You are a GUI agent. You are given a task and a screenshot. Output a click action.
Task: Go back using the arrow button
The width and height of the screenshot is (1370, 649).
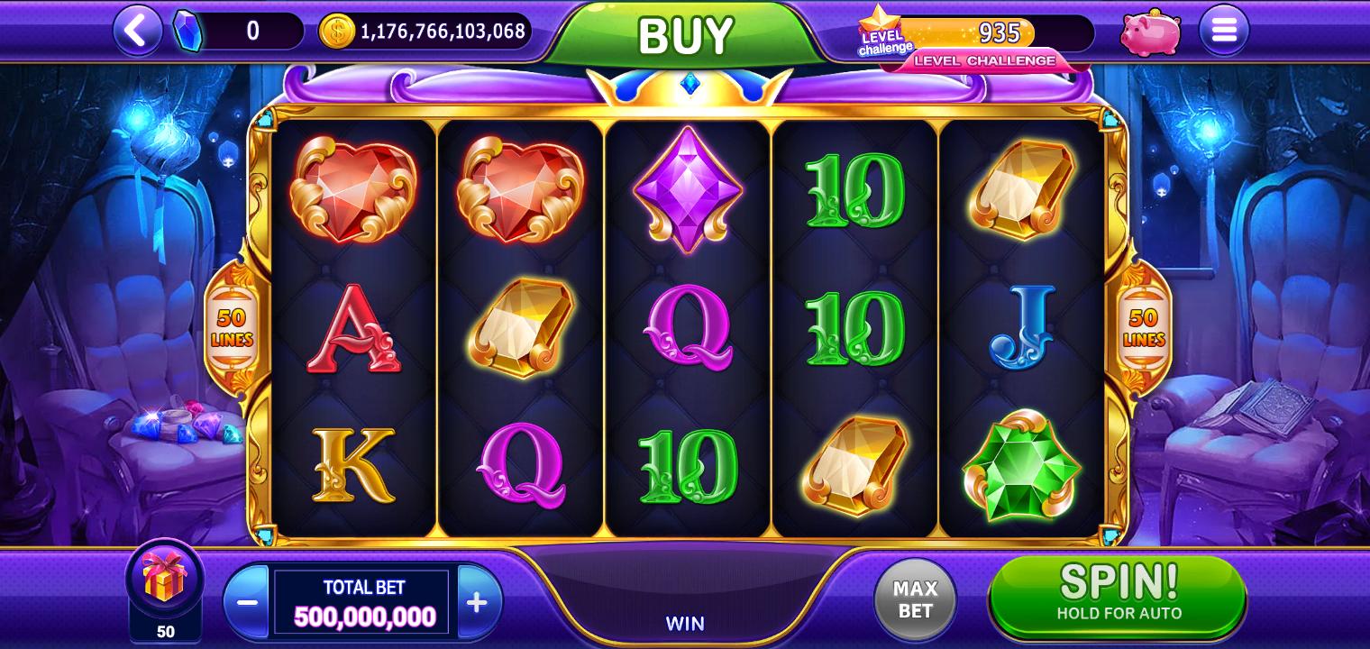(x=137, y=30)
